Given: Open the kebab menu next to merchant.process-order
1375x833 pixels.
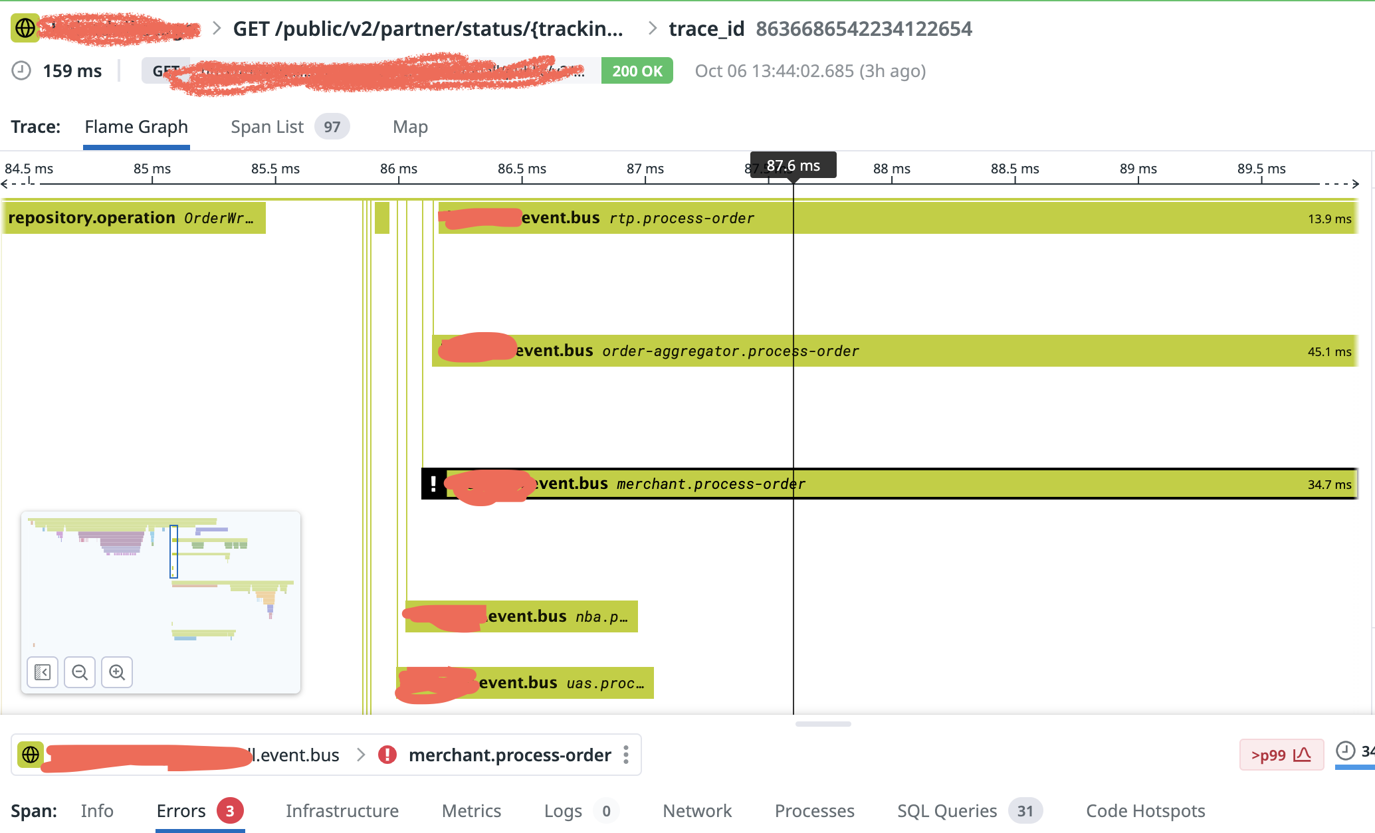Looking at the screenshot, I should 625,755.
